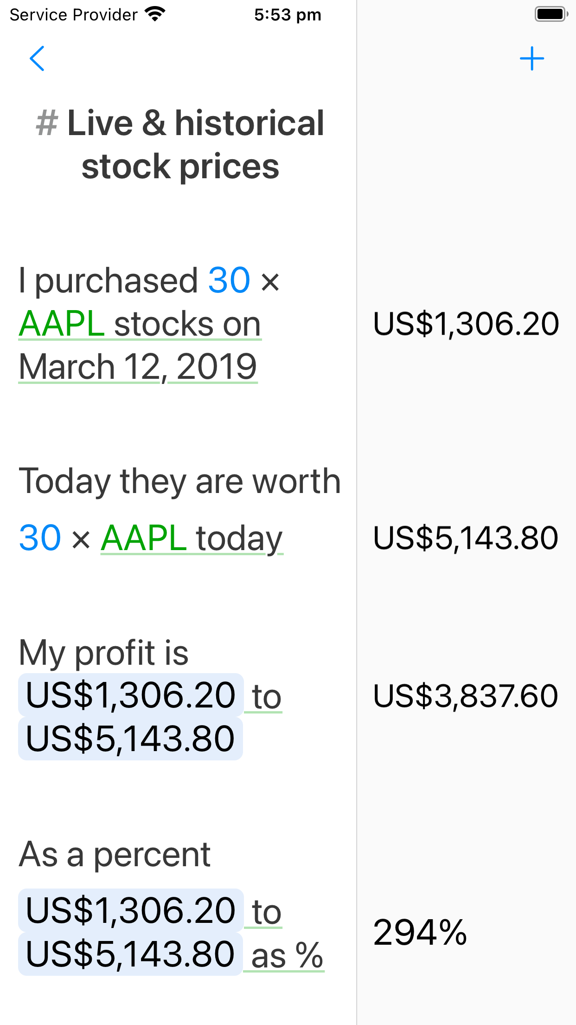The height and width of the screenshot is (1025, 576).
Task: Tap the blue back chevron icon
Action: [37, 58]
